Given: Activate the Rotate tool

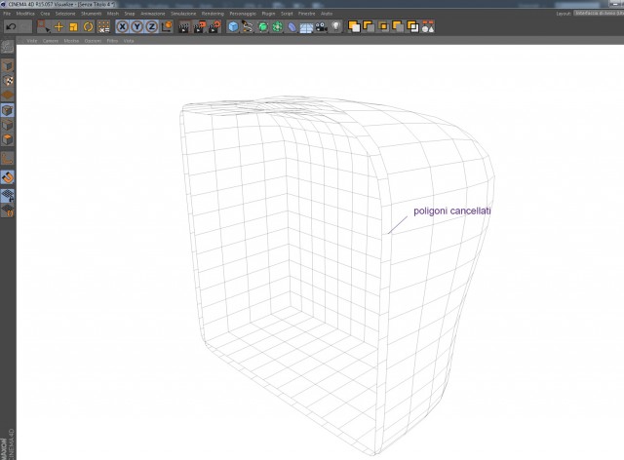Looking at the screenshot, I should [x=88, y=26].
